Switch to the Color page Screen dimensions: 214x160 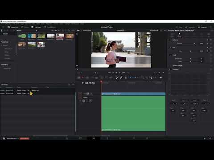pyautogui.click(x=120, y=138)
